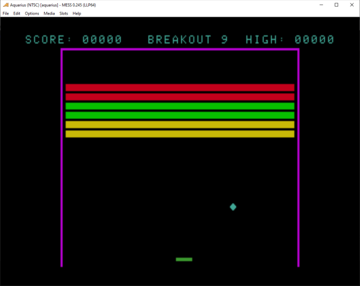Open the File menu

[x=6, y=13]
